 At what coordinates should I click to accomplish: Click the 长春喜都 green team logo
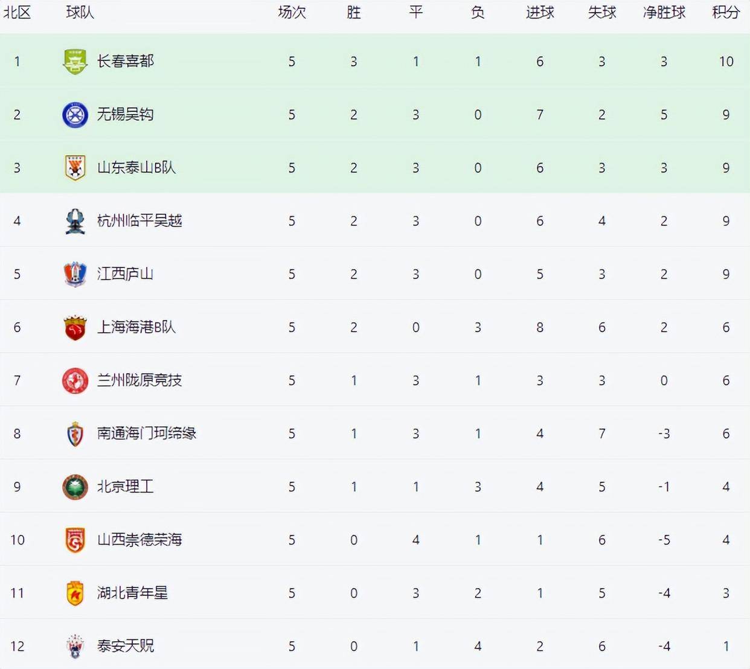pyautogui.click(x=75, y=62)
